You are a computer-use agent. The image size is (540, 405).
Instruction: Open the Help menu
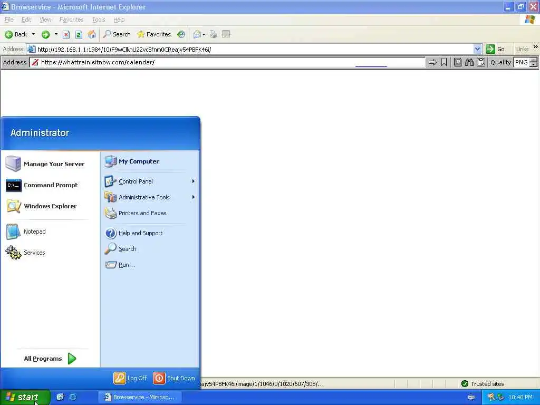[x=119, y=20]
